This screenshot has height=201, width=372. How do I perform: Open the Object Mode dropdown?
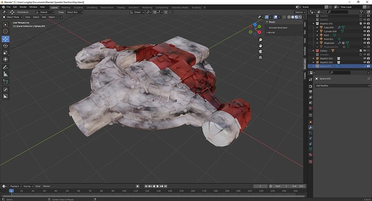12,17
